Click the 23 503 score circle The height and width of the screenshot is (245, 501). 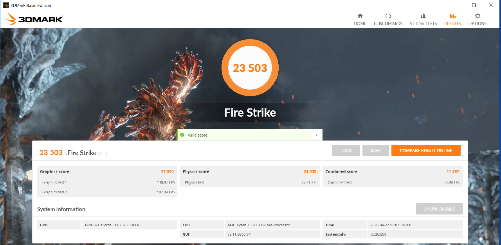pyautogui.click(x=250, y=68)
